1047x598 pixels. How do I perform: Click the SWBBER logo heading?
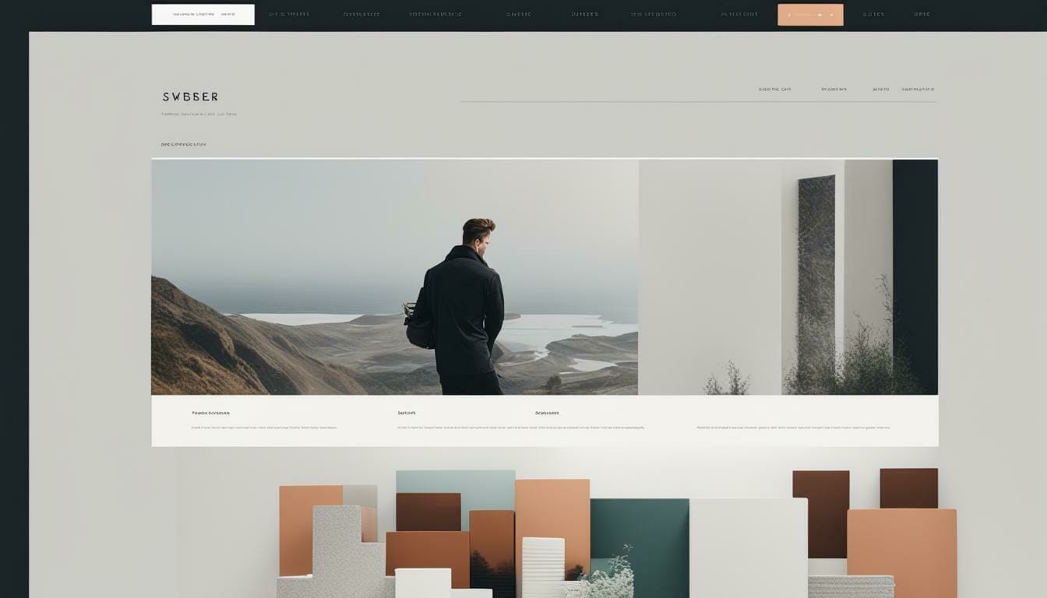click(190, 97)
